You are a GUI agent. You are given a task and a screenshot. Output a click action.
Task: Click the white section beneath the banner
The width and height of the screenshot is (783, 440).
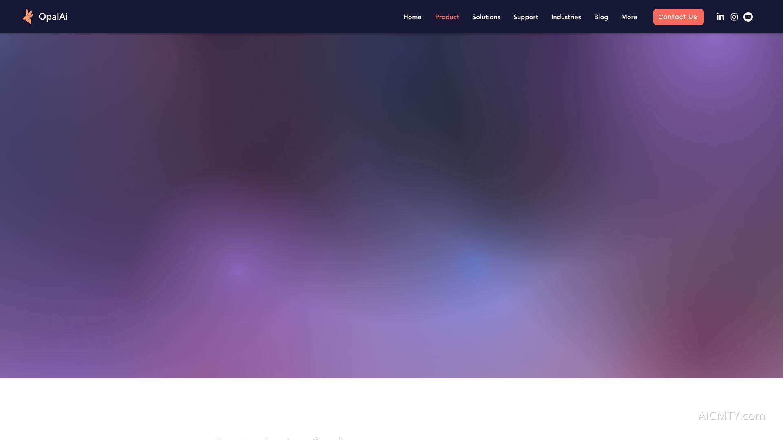(391, 403)
